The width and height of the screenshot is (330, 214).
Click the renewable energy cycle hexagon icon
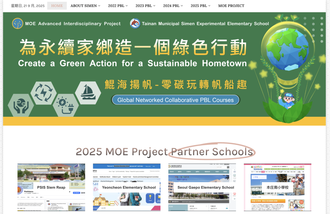[x=44, y=93]
